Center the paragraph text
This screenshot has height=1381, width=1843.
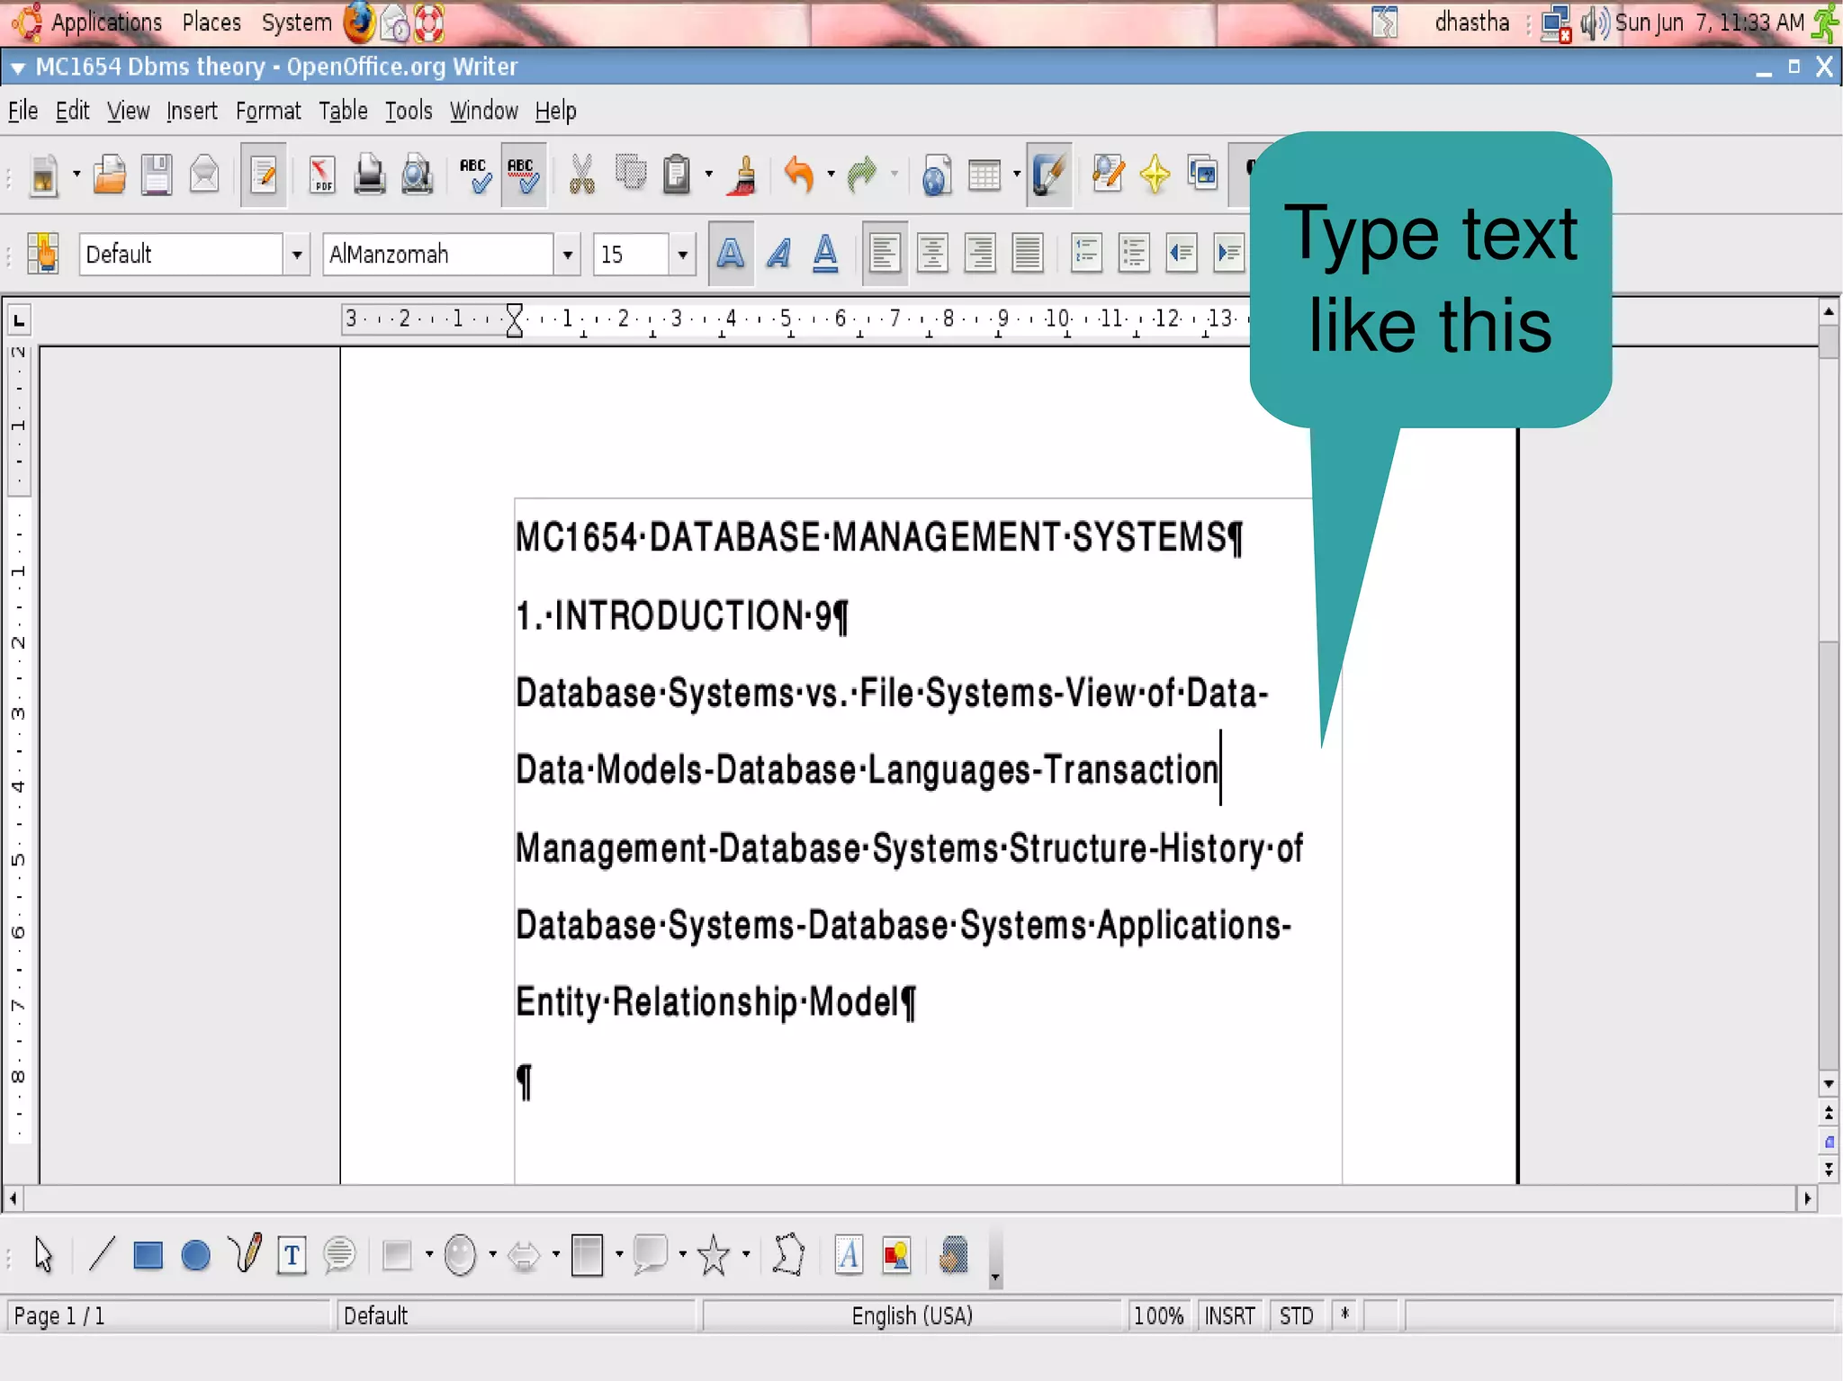coord(932,254)
